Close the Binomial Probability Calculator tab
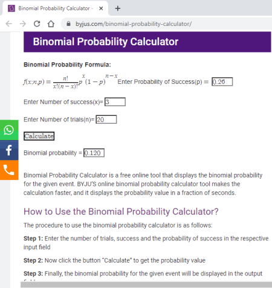This screenshot has height=288, width=272. pyautogui.click(x=101, y=8)
